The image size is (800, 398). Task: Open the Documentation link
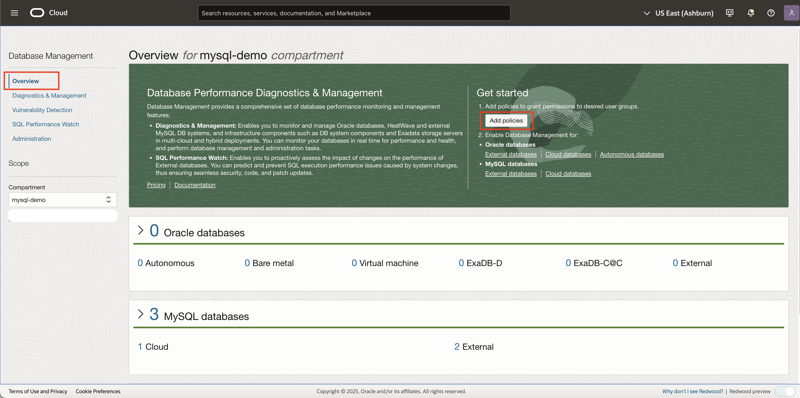pyautogui.click(x=195, y=185)
